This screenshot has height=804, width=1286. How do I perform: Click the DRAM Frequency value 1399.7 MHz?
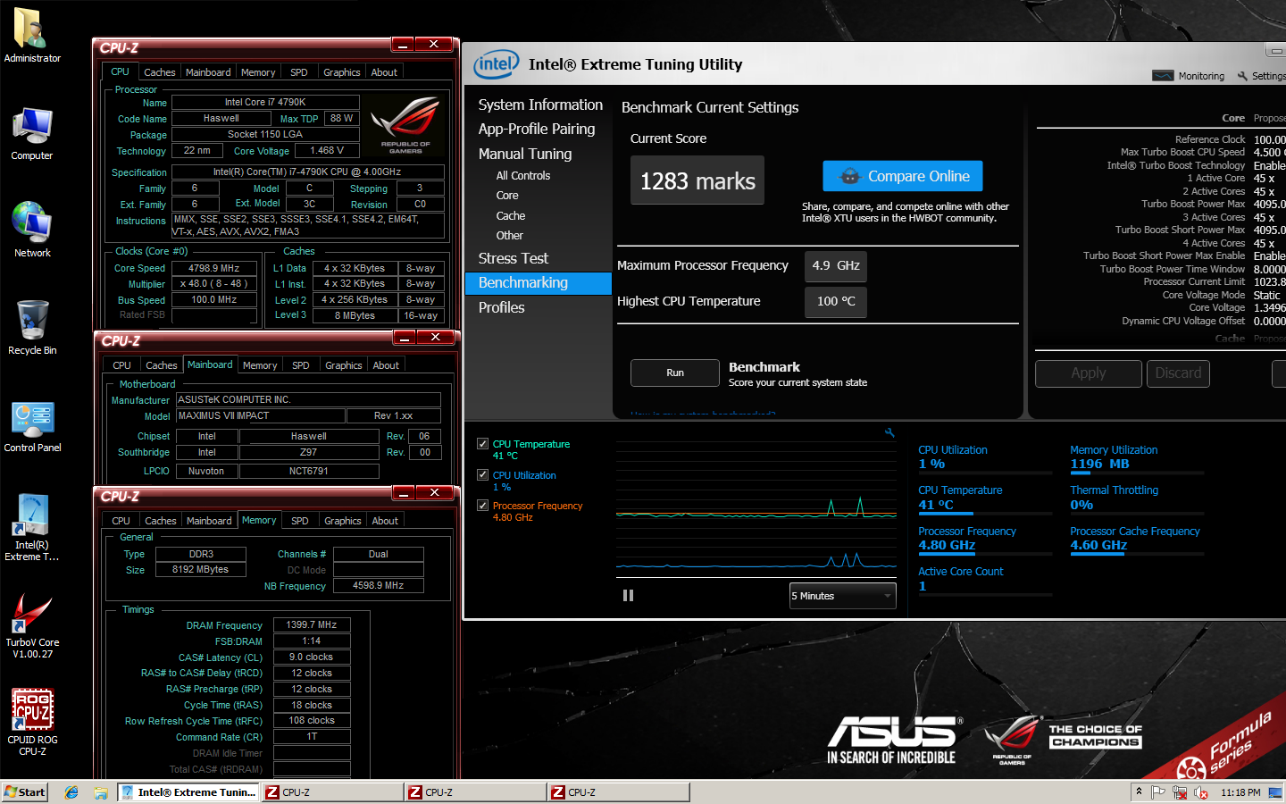312,625
